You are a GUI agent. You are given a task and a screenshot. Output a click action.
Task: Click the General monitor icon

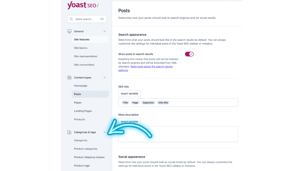(69, 31)
